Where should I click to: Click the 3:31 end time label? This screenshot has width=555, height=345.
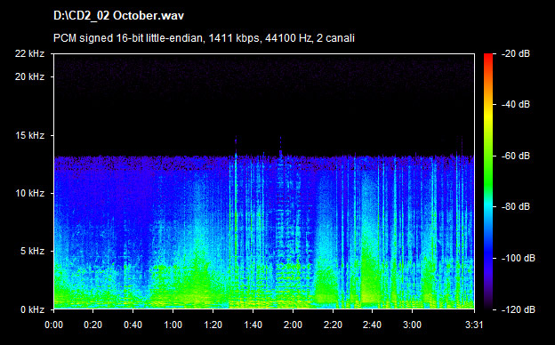[x=474, y=325]
